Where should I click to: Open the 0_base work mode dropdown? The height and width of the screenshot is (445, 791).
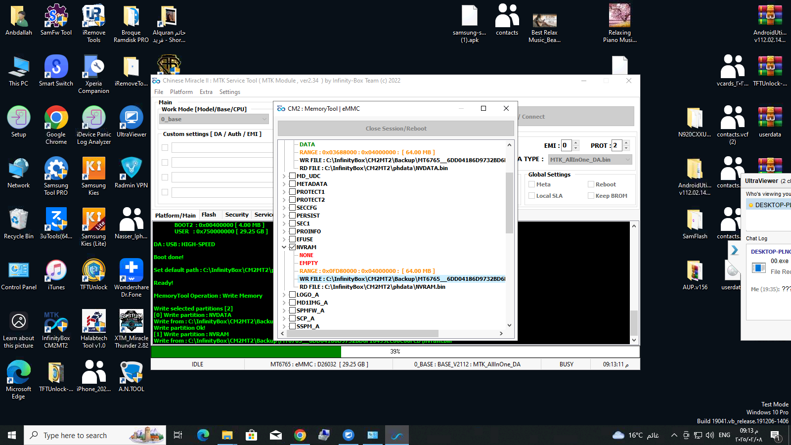click(214, 119)
